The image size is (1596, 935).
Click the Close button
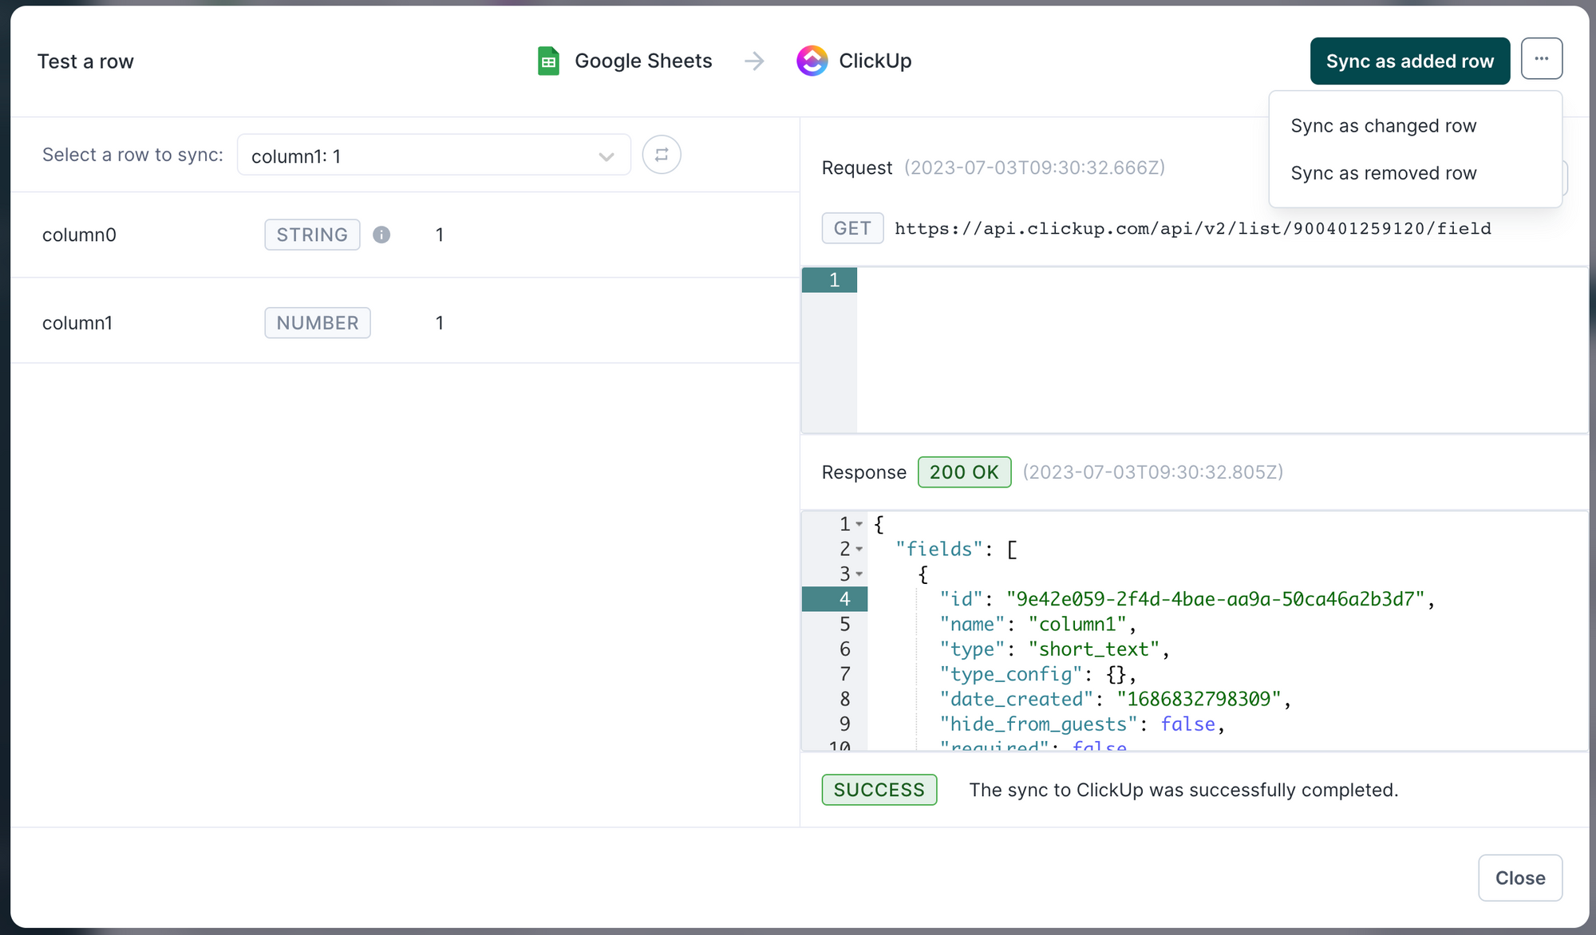pyautogui.click(x=1519, y=878)
